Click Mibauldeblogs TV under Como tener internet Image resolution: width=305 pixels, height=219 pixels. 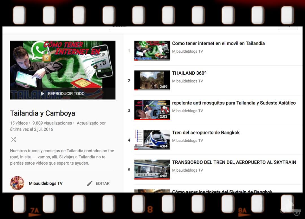[x=188, y=52]
